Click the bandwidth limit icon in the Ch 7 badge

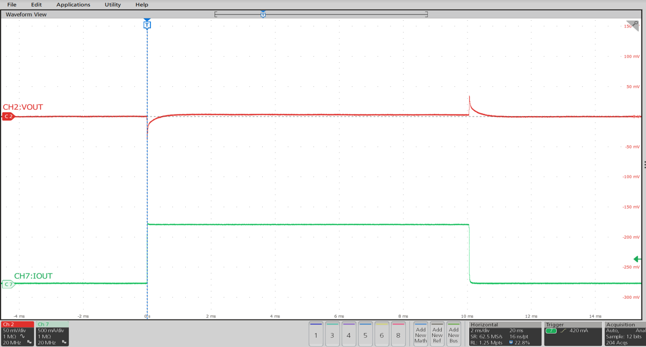pyautogui.click(x=64, y=342)
